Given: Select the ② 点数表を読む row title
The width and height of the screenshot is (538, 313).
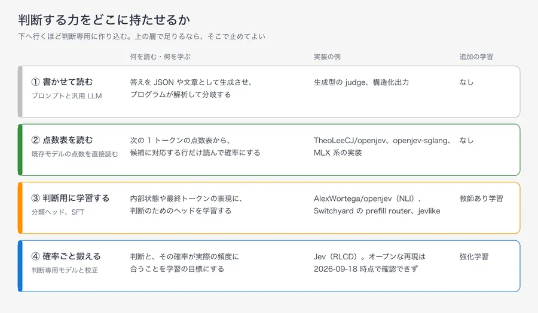Looking at the screenshot, I should click(x=62, y=140).
